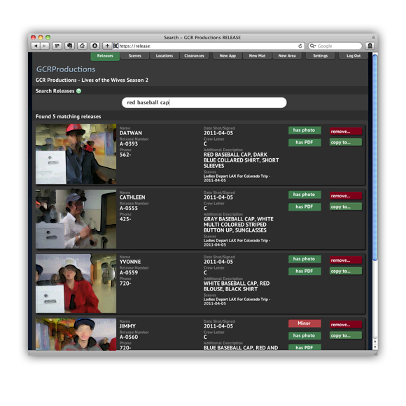Click Log Out
The height and width of the screenshot is (406, 406).
point(353,56)
